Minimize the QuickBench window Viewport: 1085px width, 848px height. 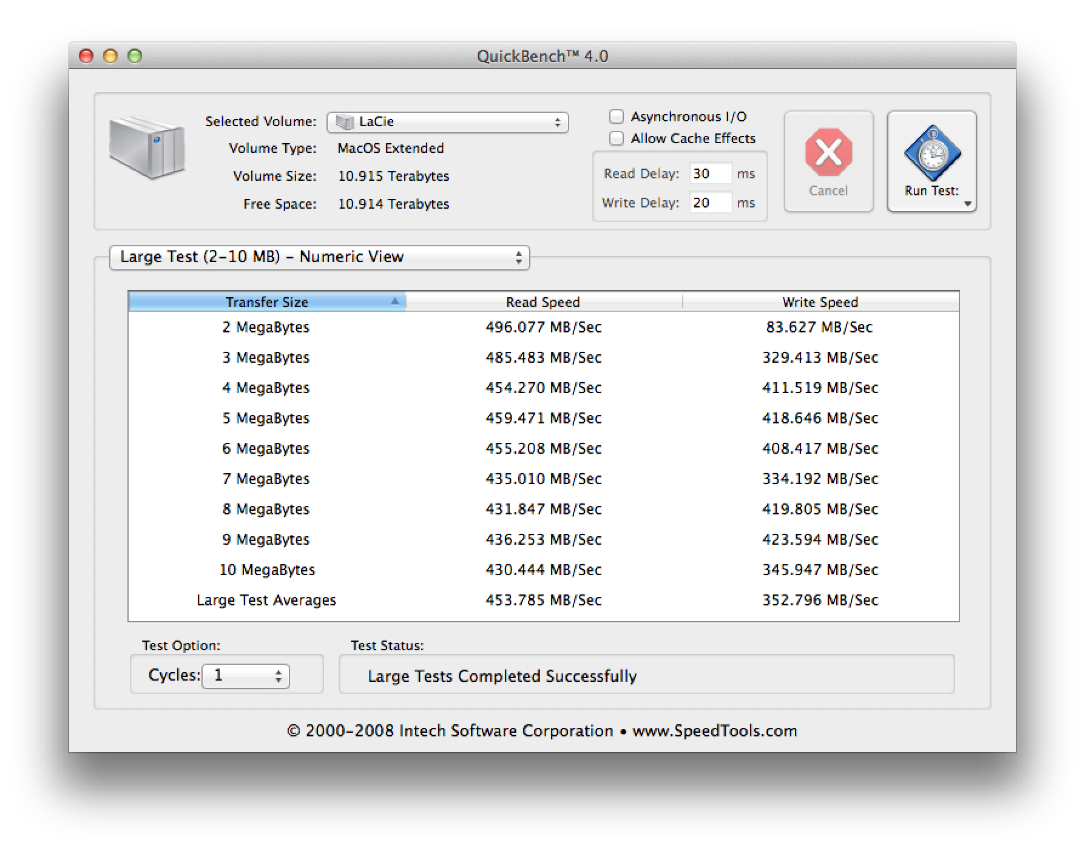click(110, 56)
